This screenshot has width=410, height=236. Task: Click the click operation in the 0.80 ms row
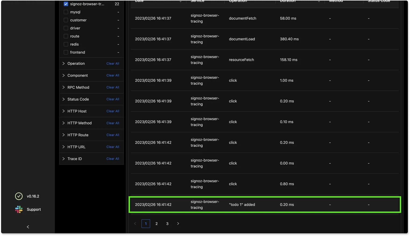(x=233, y=184)
